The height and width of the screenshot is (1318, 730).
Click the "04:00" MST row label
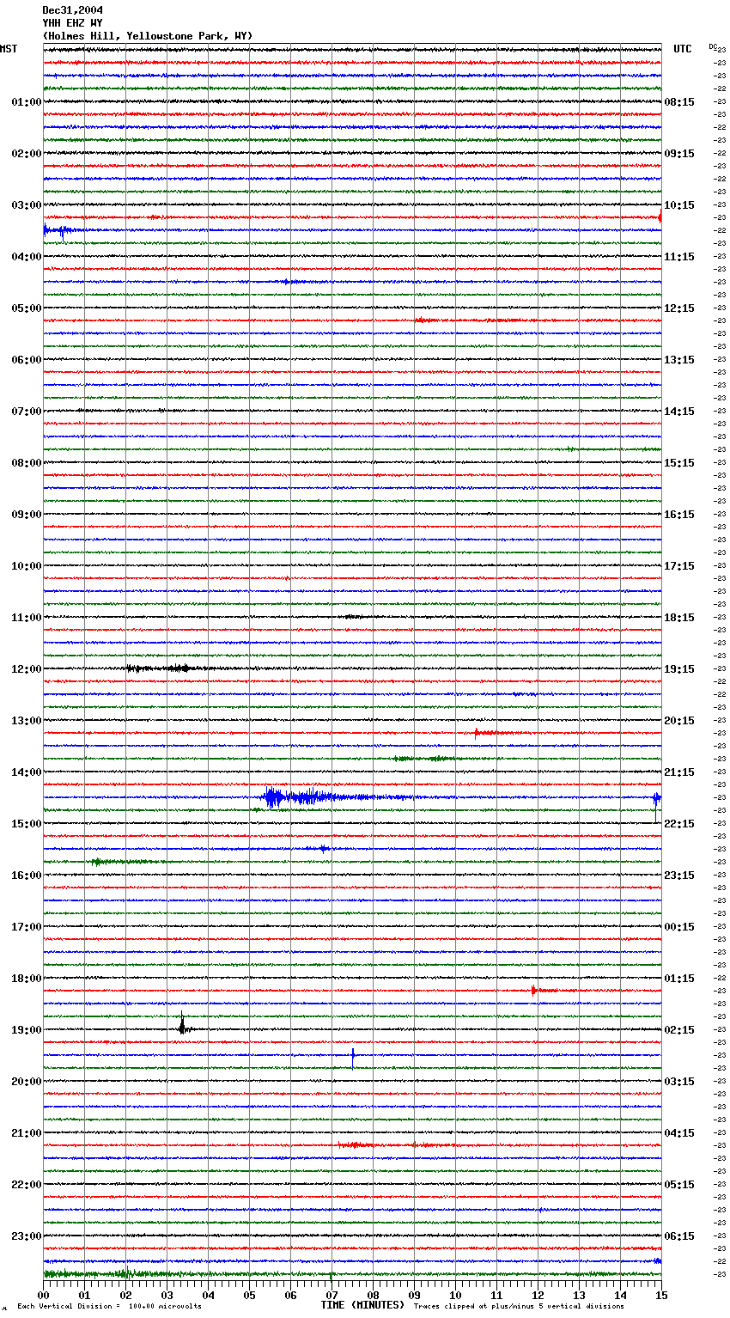pos(27,257)
